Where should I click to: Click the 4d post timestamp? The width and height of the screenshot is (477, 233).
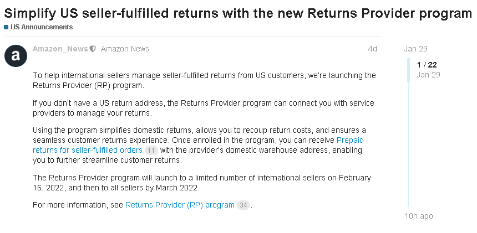pos(372,49)
